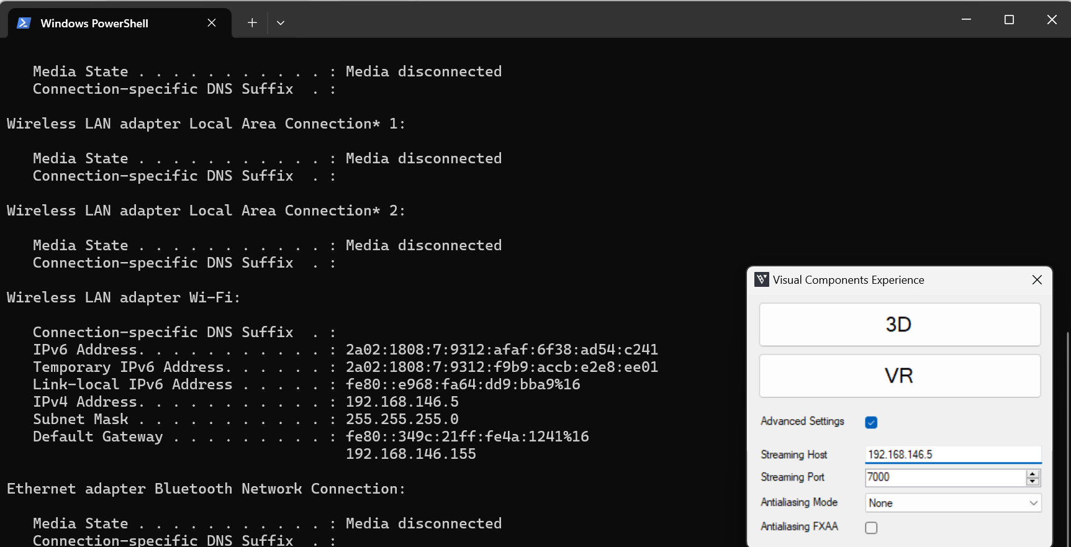
Task: Close the PowerShell window
Action: coord(1052,20)
